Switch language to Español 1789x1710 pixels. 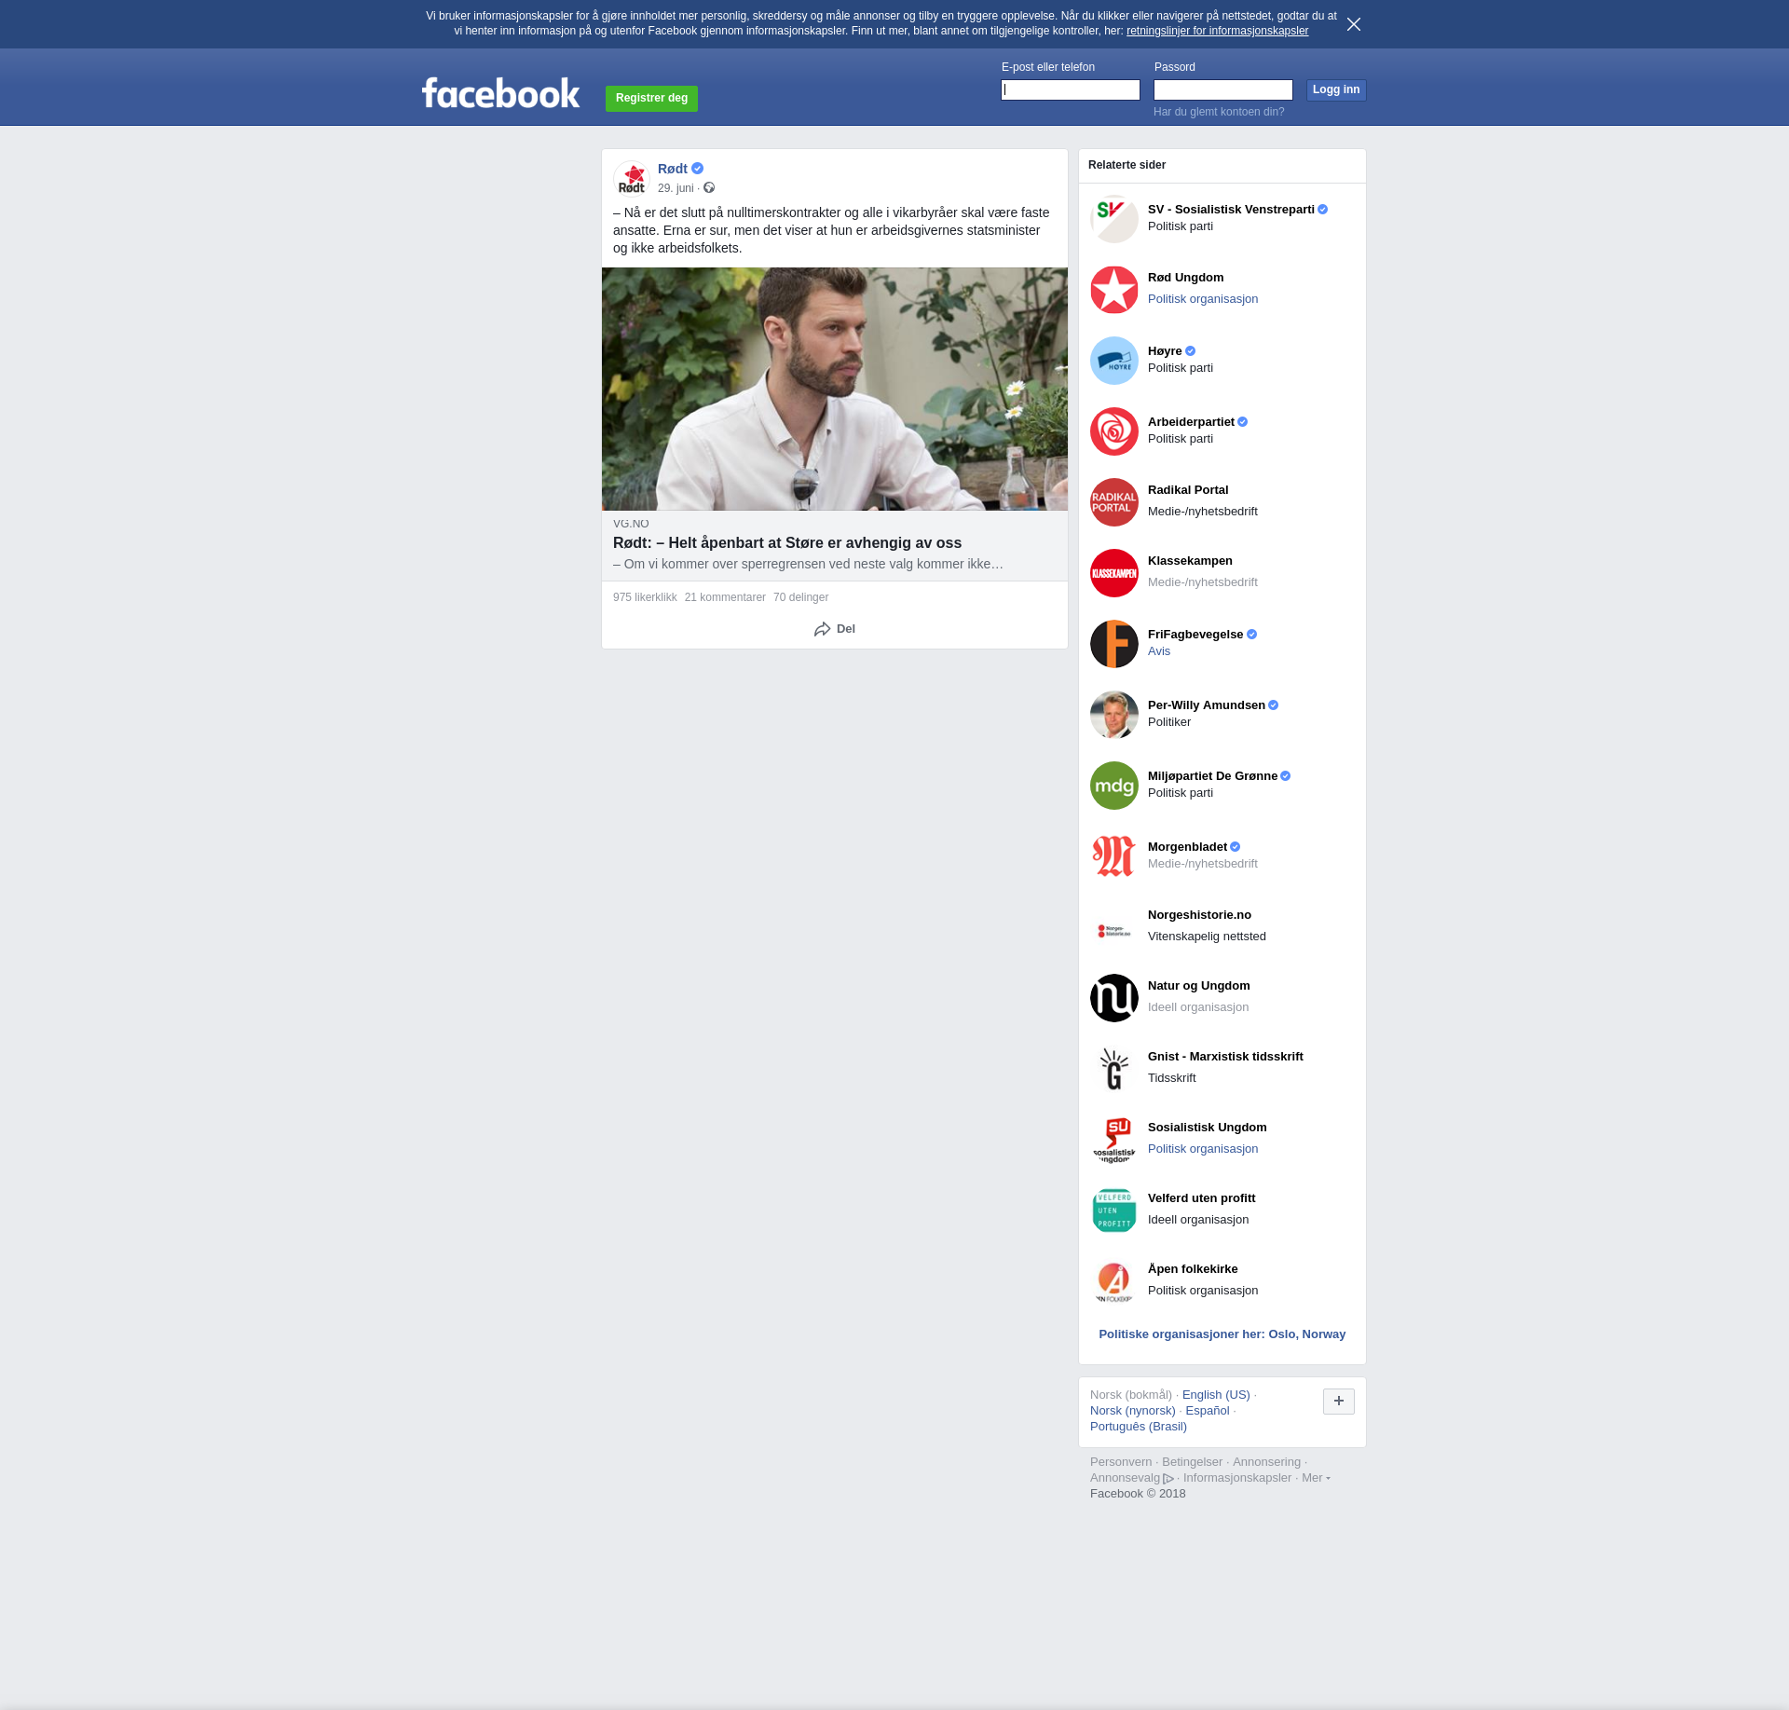pyautogui.click(x=1208, y=1411)
